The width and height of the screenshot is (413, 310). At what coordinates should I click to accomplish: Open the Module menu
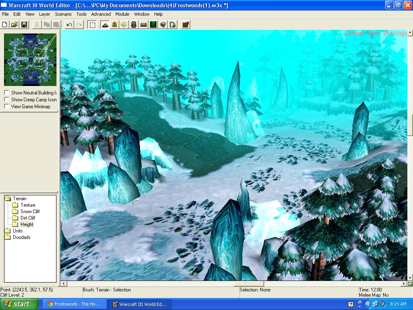[x=122, y=14]
